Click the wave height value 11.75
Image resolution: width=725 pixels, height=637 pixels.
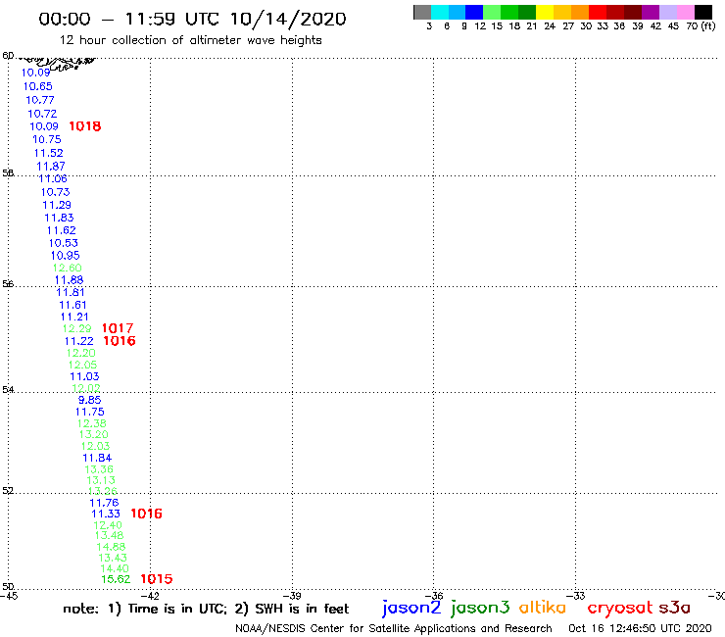[90, 412]
